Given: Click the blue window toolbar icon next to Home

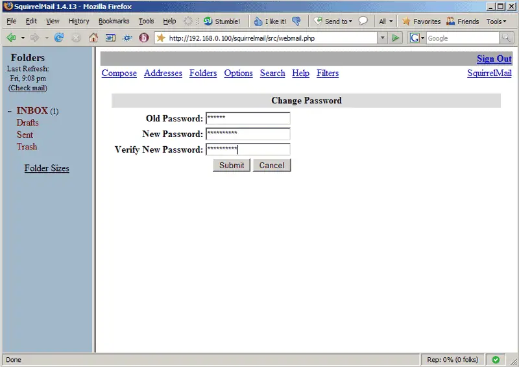Looking at the screenshot, I should coord(110,38).
